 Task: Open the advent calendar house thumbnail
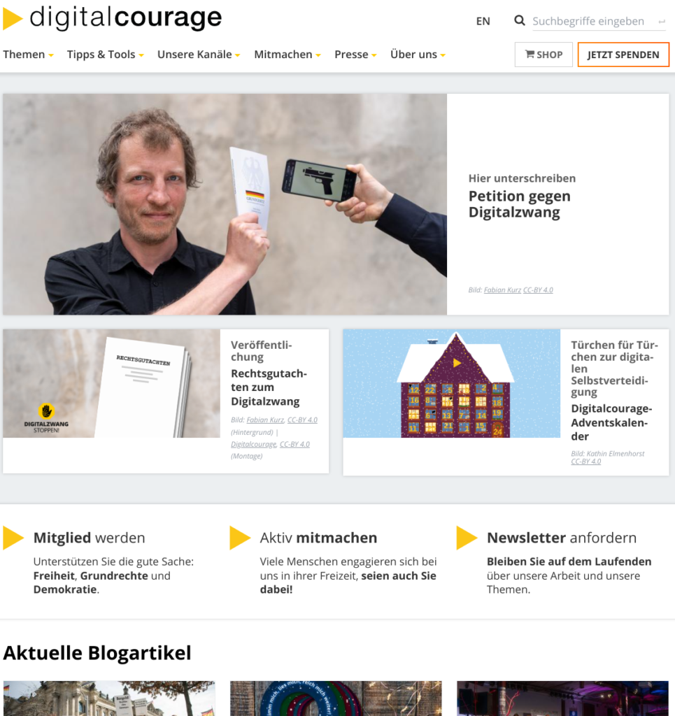tap(452, 384)
